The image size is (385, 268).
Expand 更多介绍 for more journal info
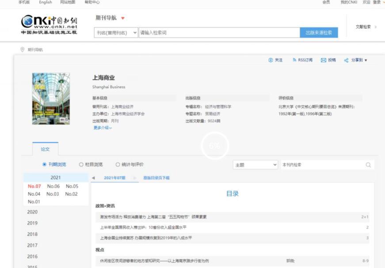point(103,128)
